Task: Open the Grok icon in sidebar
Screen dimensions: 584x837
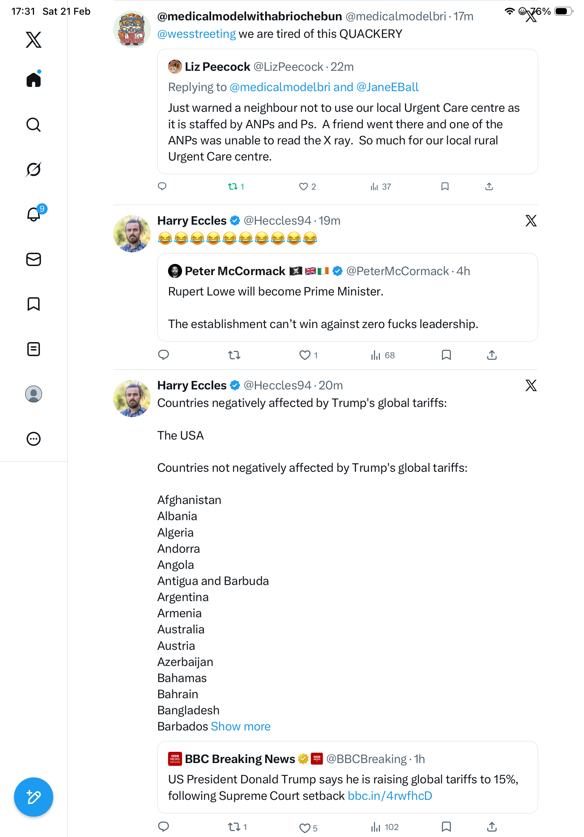Action: pos(34,169)
